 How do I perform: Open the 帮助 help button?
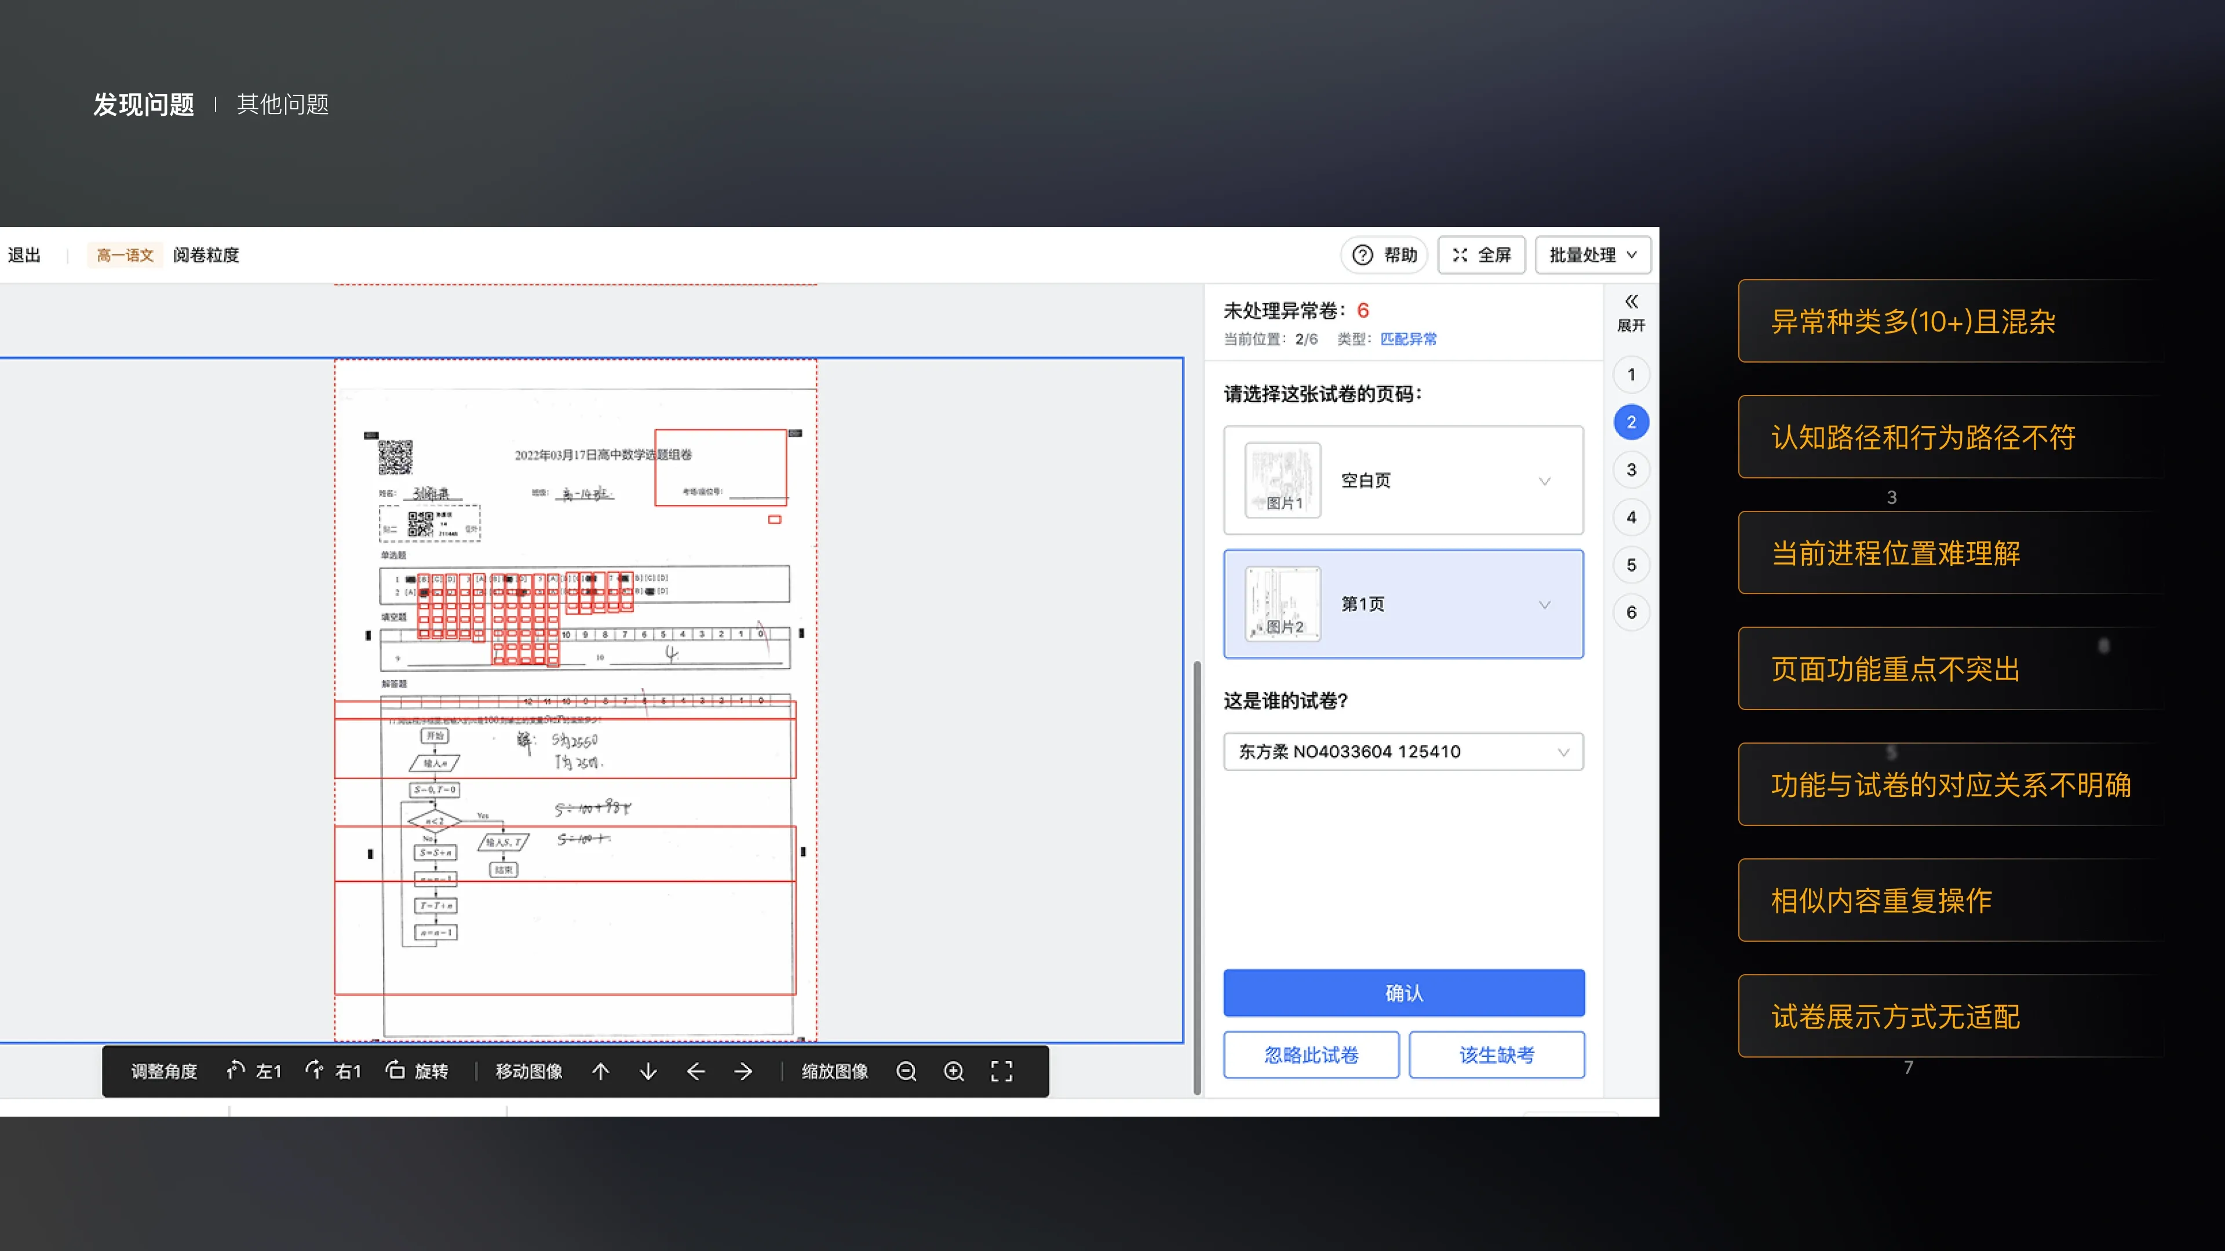(x=1384, y=255)
